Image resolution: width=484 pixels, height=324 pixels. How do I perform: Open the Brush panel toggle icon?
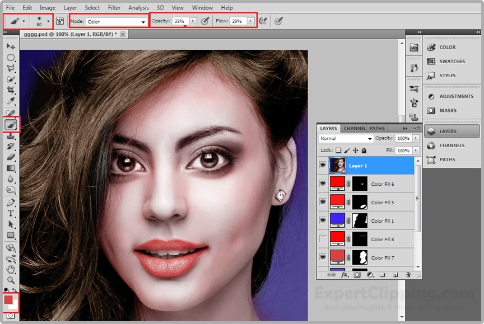[59, 21]
